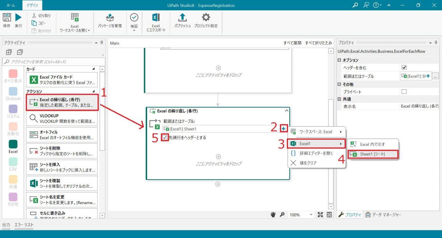Switch to データ マネージャー tab
Viewport: 442px width, 238px height.
point(383,215)
